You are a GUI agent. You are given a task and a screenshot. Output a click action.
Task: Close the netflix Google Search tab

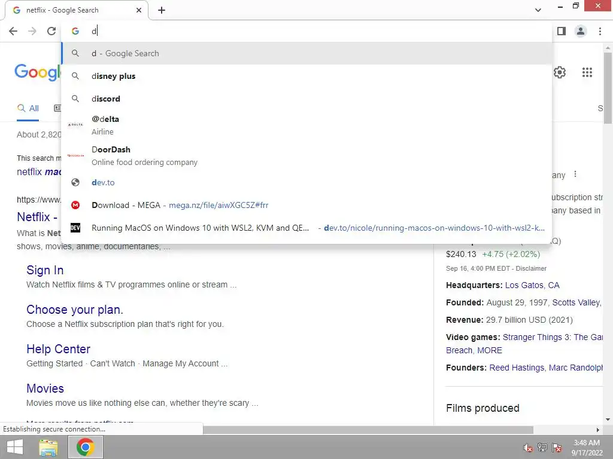point(139,10)
